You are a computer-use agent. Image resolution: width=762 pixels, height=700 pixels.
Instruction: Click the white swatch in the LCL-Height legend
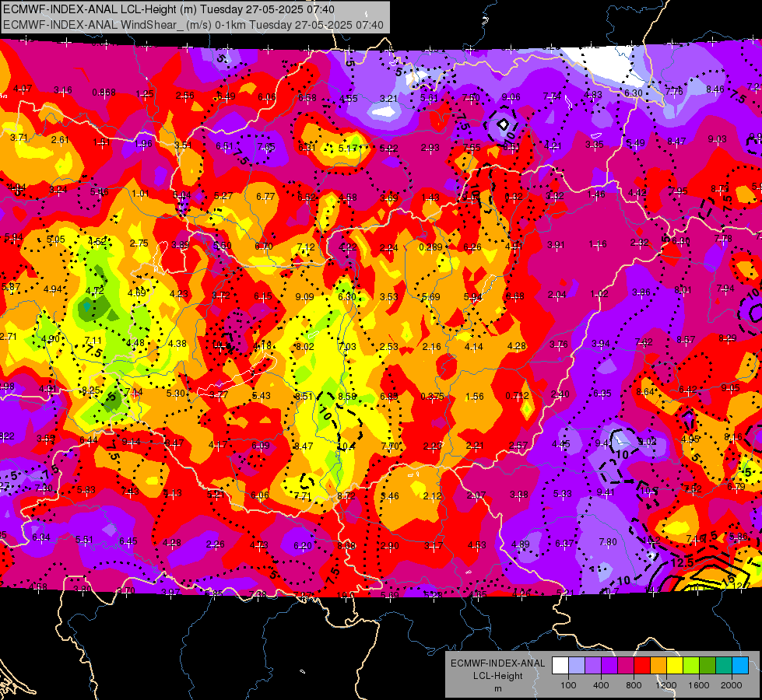(560, 666)
